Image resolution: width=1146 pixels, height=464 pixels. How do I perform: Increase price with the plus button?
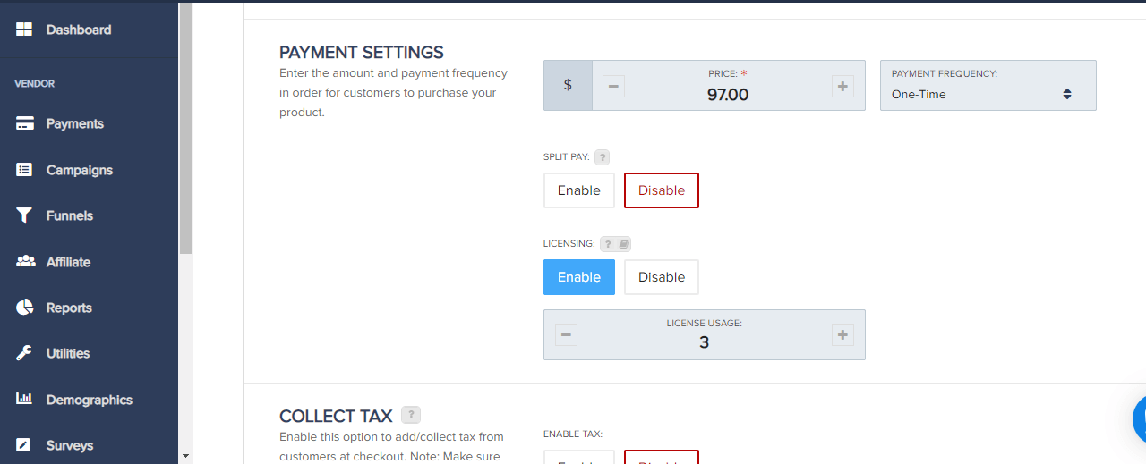(842, 87)
